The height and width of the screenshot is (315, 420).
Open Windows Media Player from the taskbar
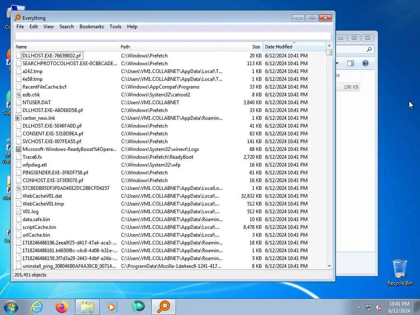pyautogui.click(x=112, y=307)
